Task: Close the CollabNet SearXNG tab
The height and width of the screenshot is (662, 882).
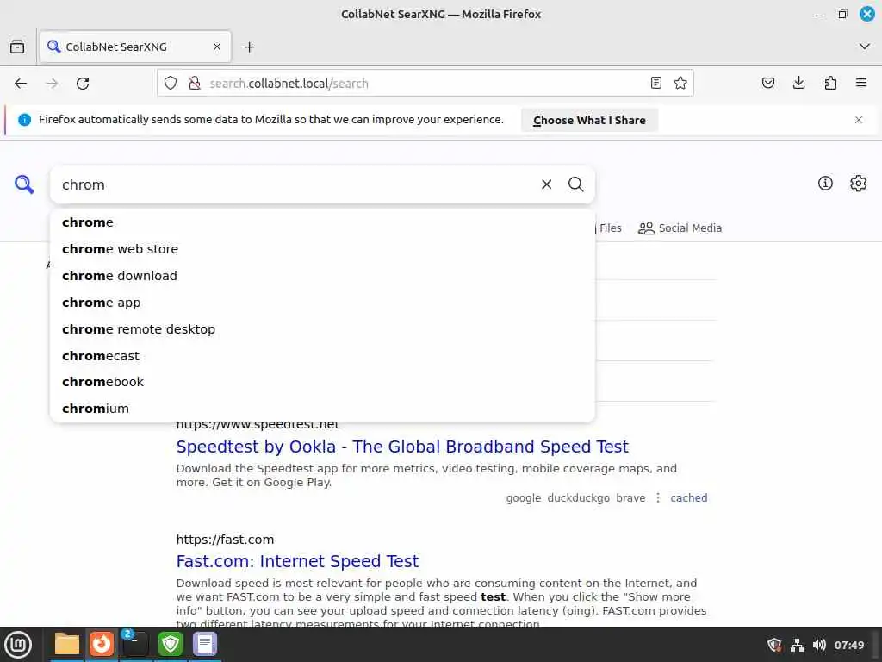Action: 216,47
